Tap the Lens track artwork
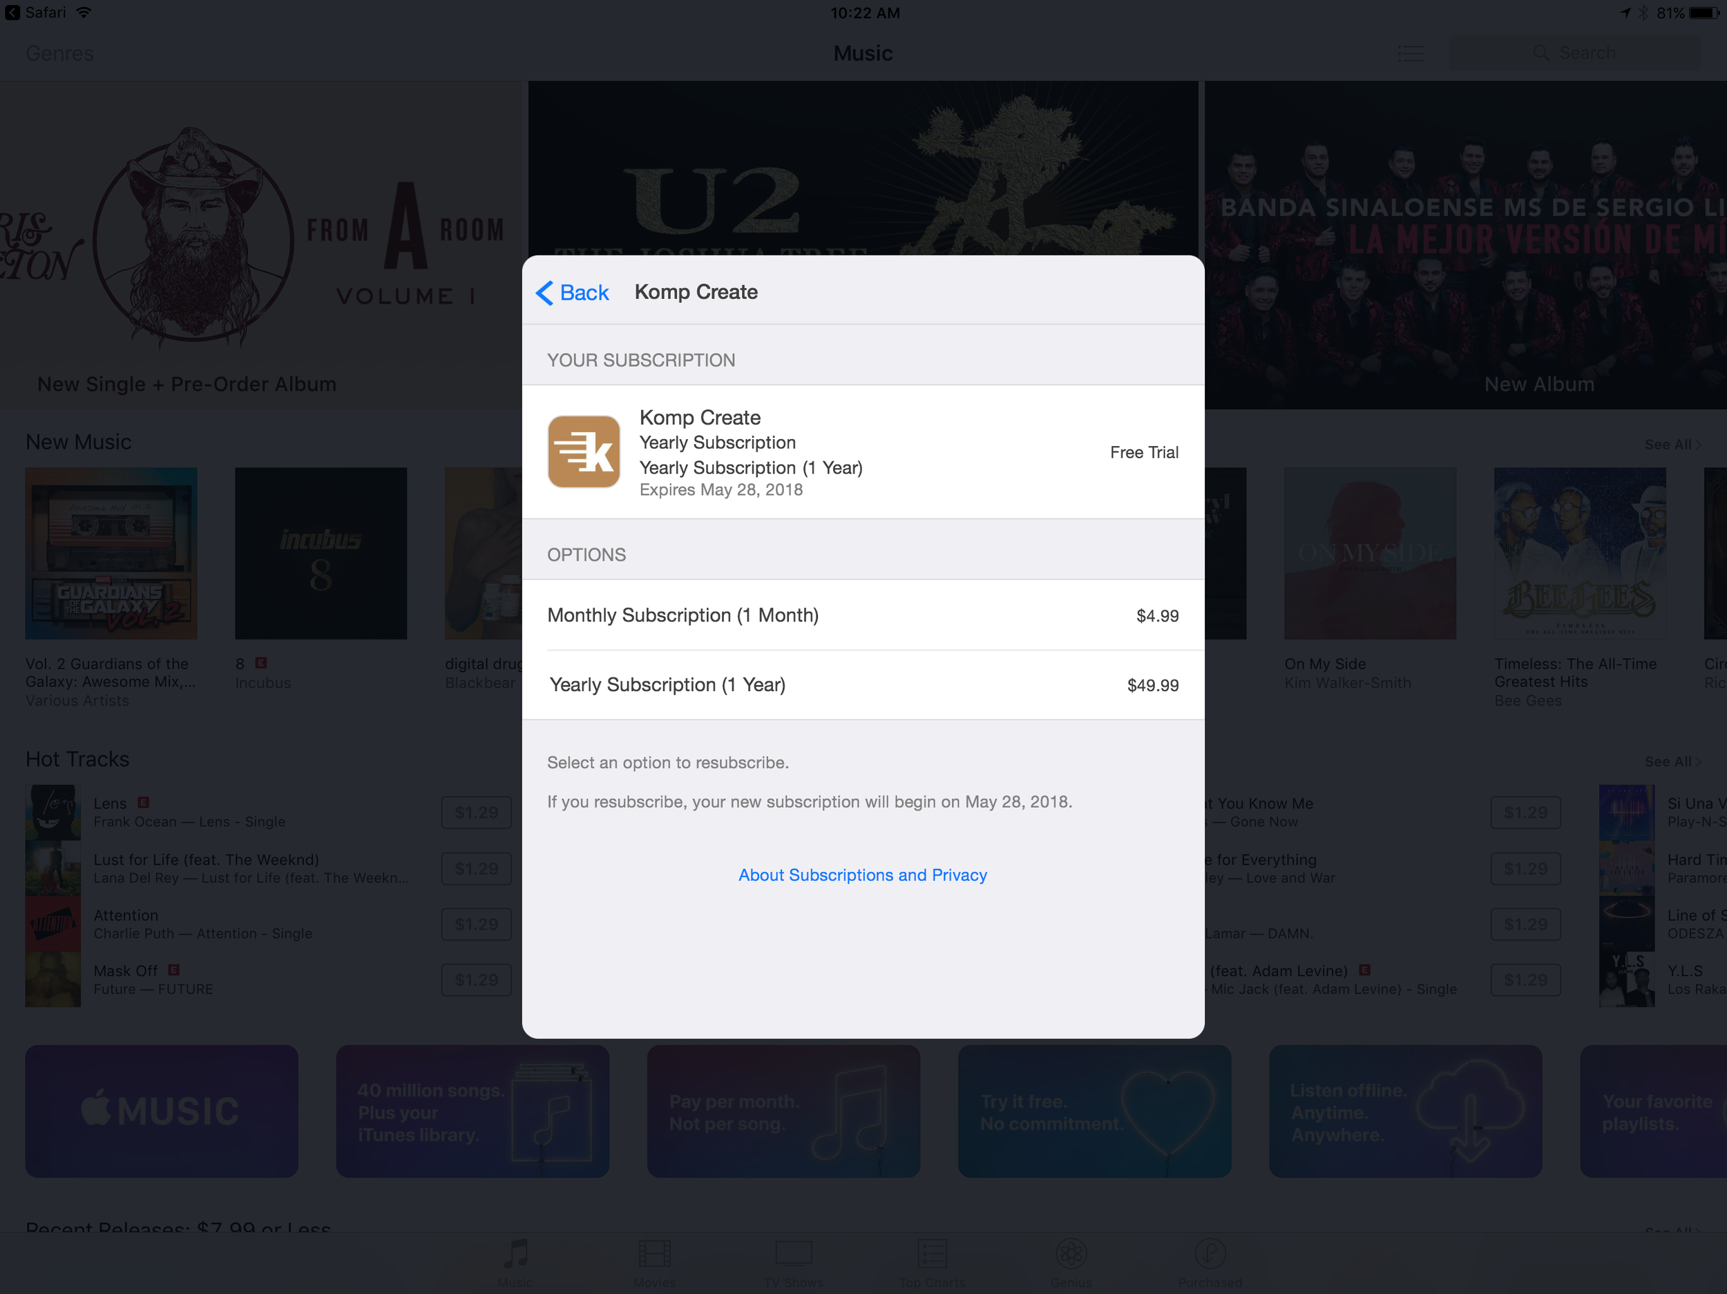Screen dimensions: 1727x1294 [x=53, y=813]
